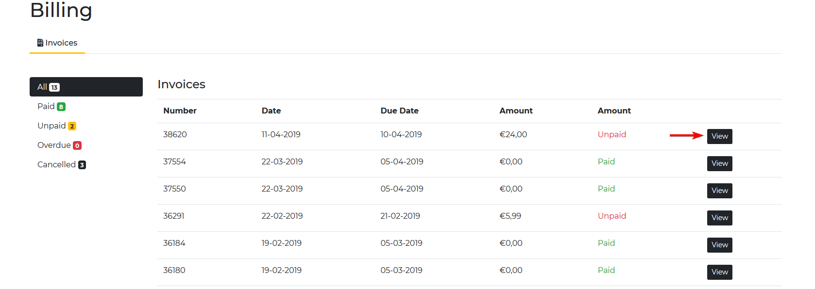View unpaid invoice 36291

[x=719, y=218]
